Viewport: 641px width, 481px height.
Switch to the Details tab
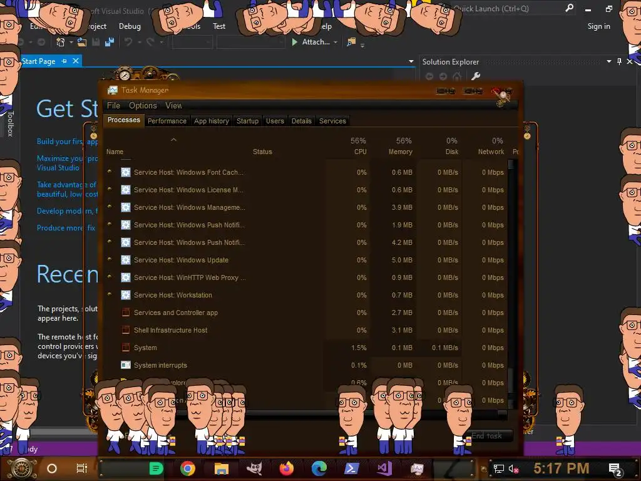tap(301, 121)
